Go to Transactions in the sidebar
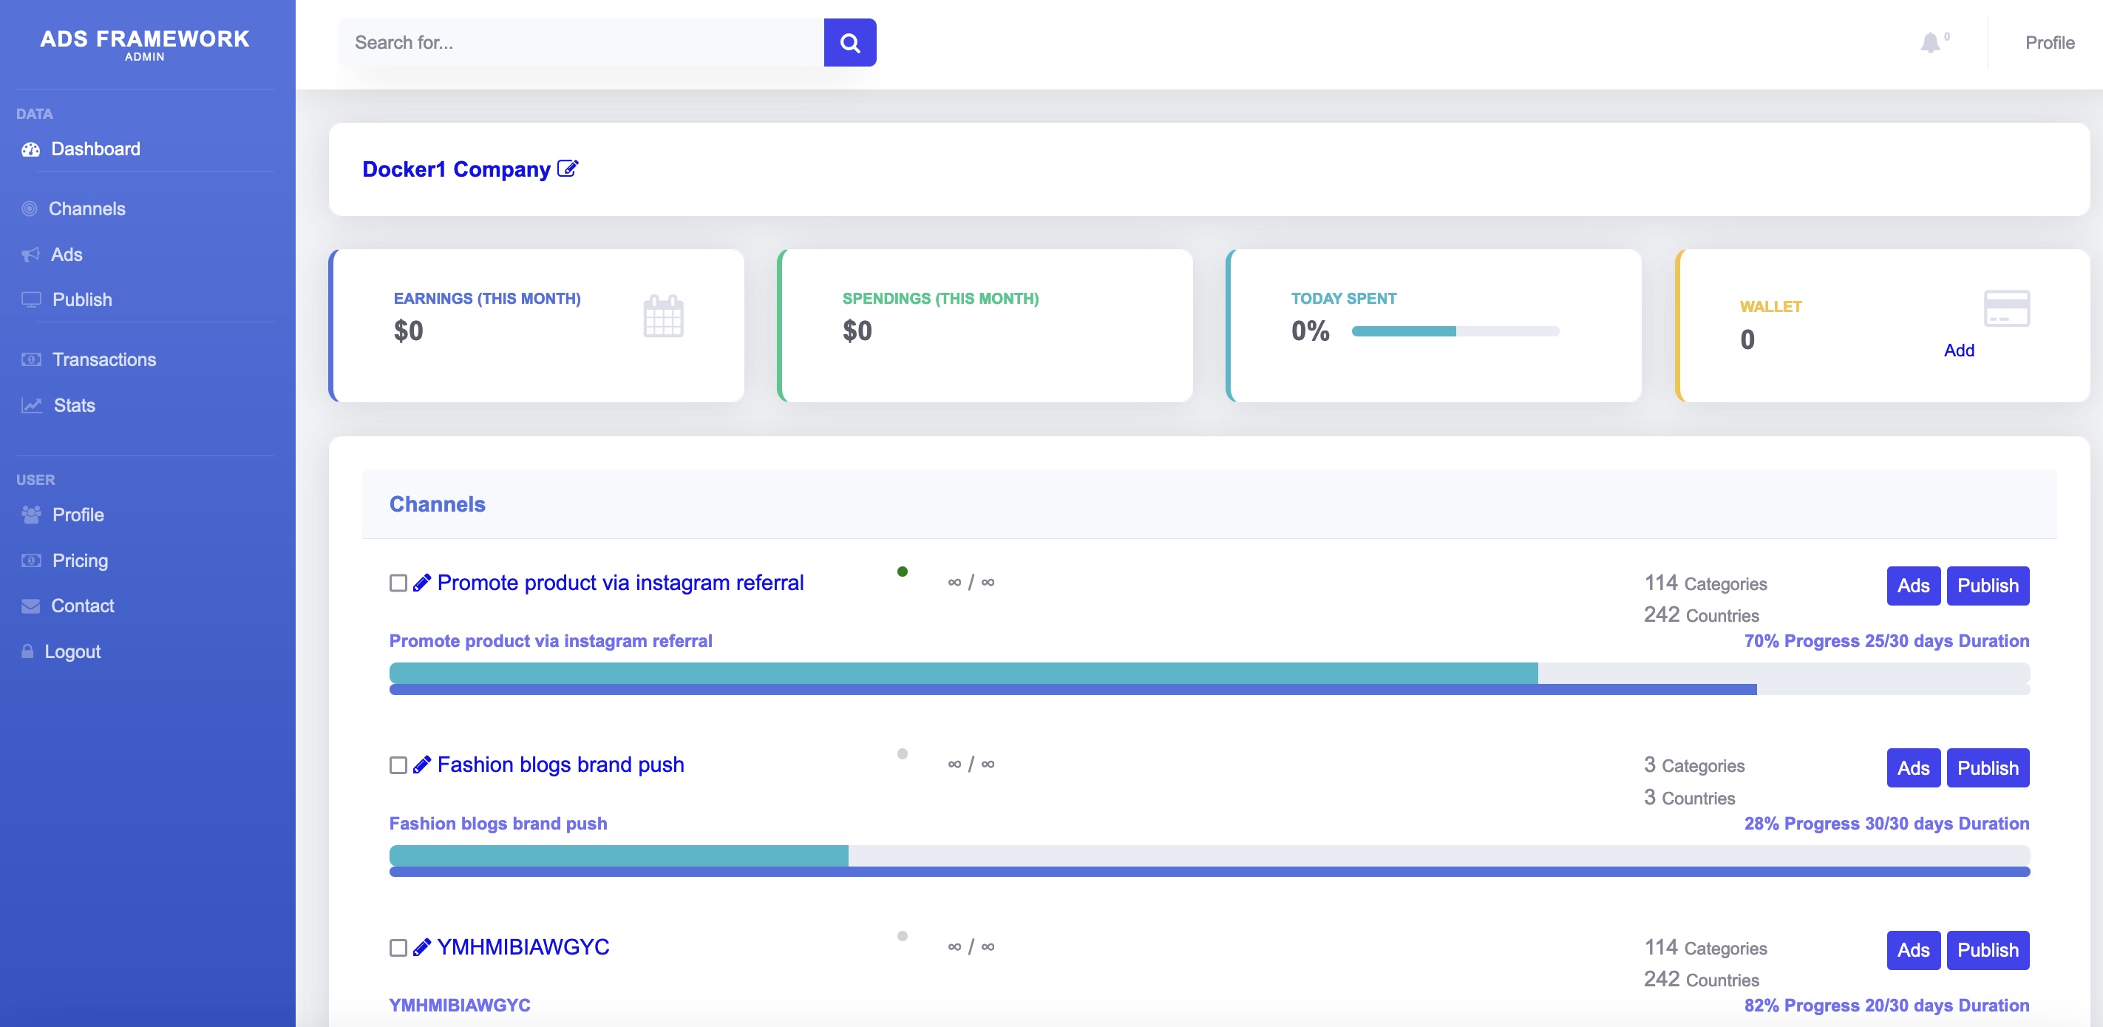Image resolution: width=2103 pixels, height=1027 pixels. click(x=103, y=359)
